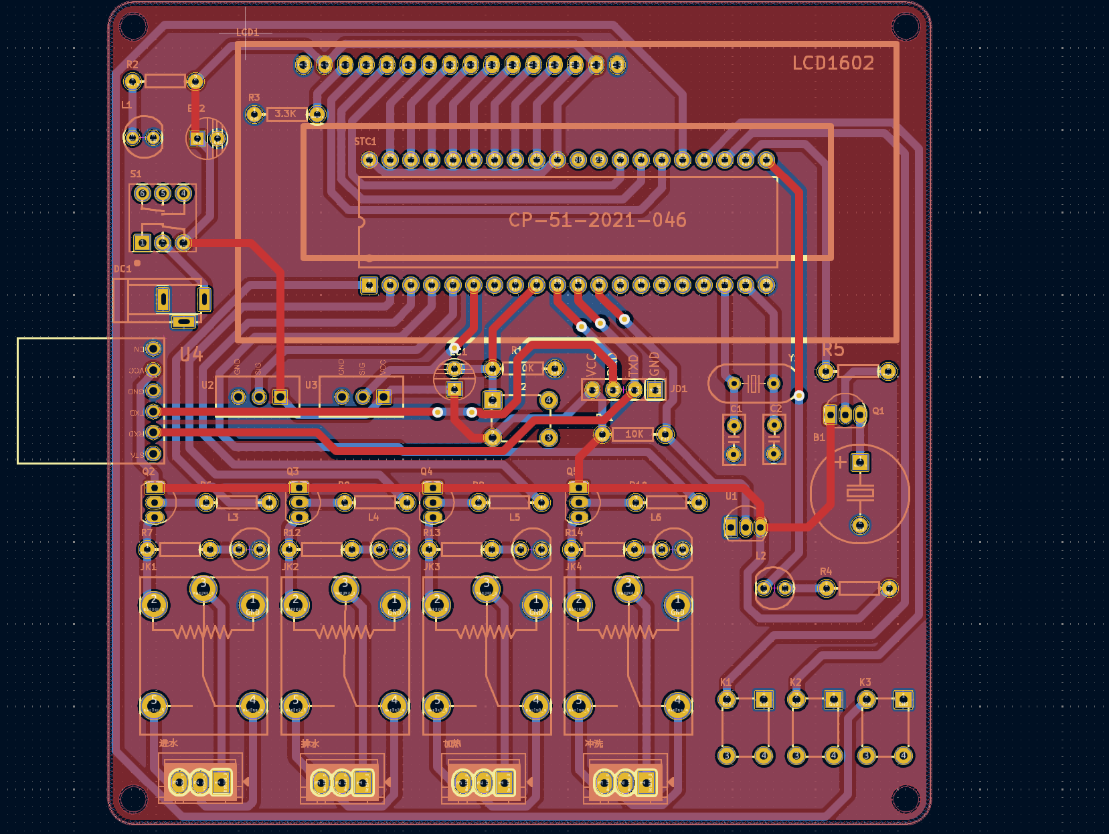Click the R13 resistor label
Viewport: 1109px width, 834px height.
click(432, 533)
